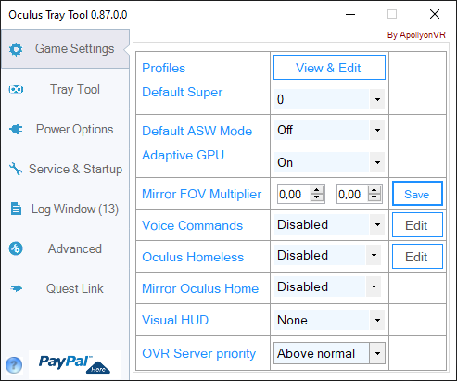457x381 pixels.
Task: Open the Voice Commands dropdown
Action: 329,224
